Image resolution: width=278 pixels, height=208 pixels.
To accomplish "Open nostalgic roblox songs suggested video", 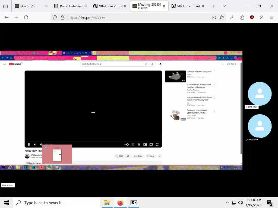I will click(199, 86).
